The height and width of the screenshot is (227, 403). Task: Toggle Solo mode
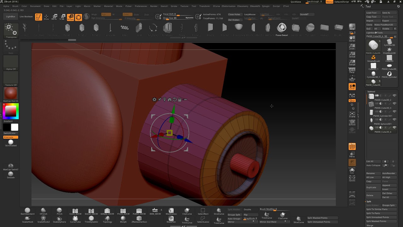[x=352, y=171]
